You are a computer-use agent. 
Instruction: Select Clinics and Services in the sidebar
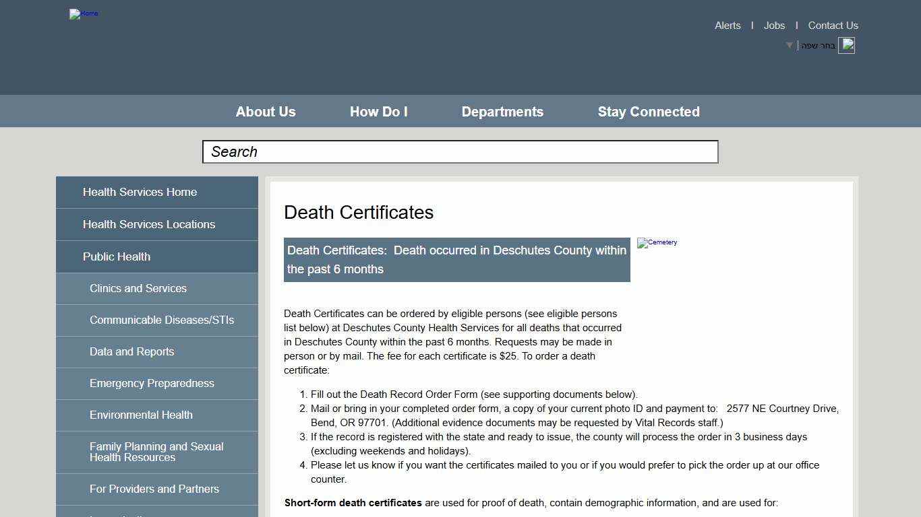(x=138, y=288)
